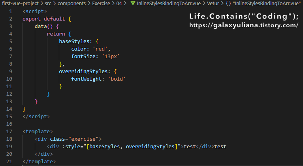Click the fontWeight property name

87,79
